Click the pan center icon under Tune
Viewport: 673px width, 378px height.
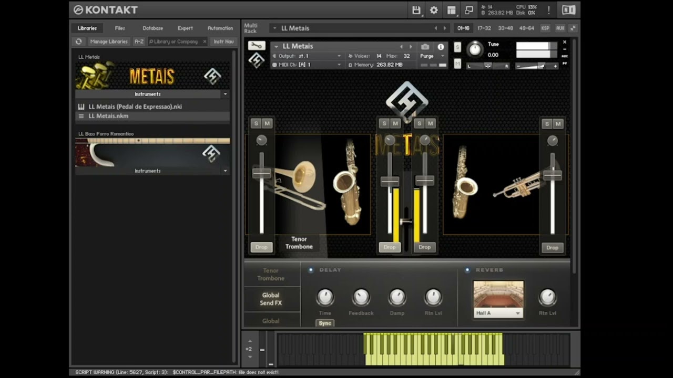[487, 66]
